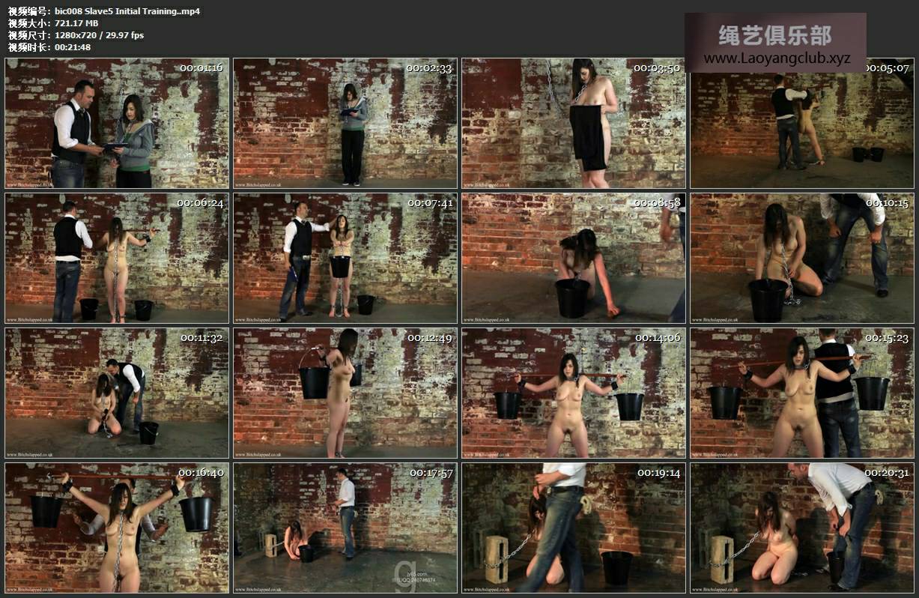919x598 pixels.
Task: Click the frame labeled 00:05:07
Action: tap(802, 131)
